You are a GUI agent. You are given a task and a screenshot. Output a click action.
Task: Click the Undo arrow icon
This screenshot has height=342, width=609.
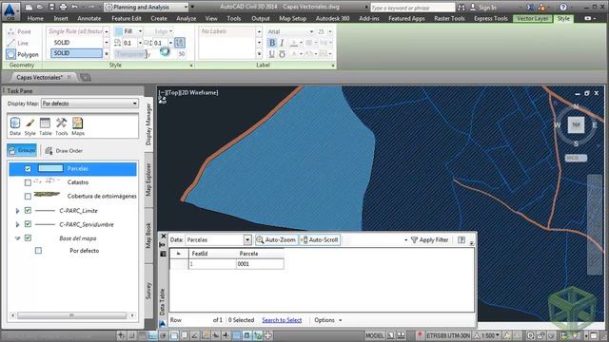click(x=74, y=7)
